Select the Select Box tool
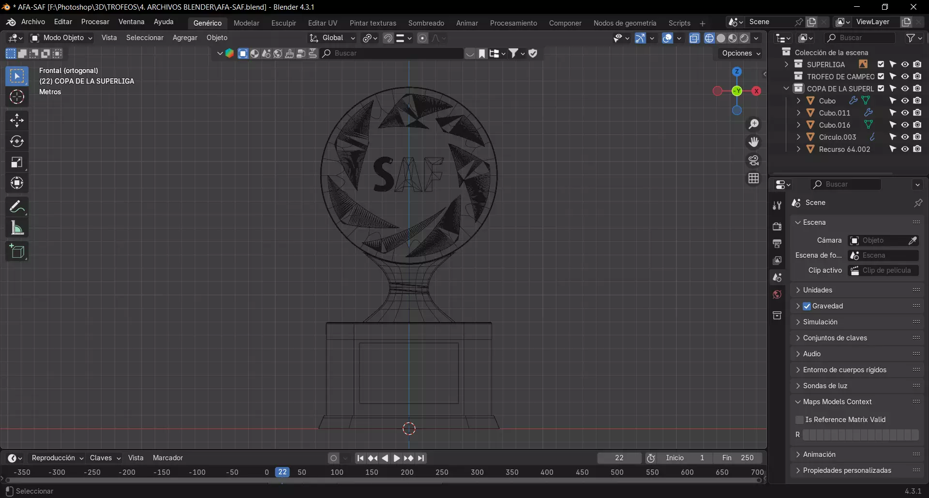Viewport: 929px width, 498px height. (x=17, y=76)
